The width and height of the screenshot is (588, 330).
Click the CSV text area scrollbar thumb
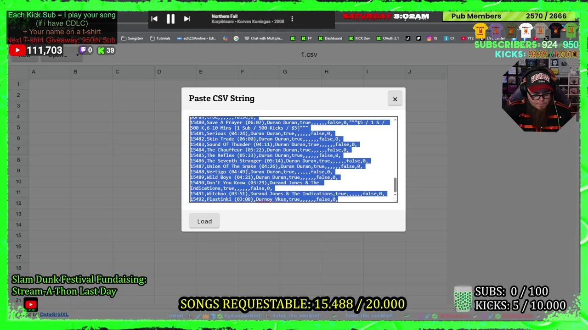395,185
